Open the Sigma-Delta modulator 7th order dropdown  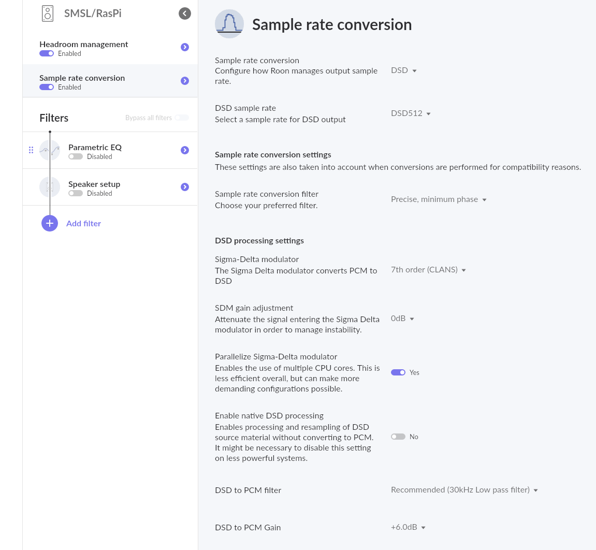tap(428, 270)
